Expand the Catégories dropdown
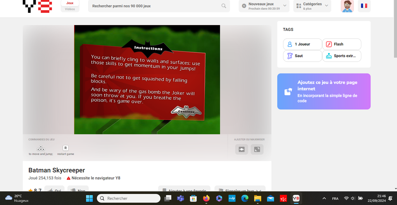This screenshot has height=205, width=397. tap(312, 6)
